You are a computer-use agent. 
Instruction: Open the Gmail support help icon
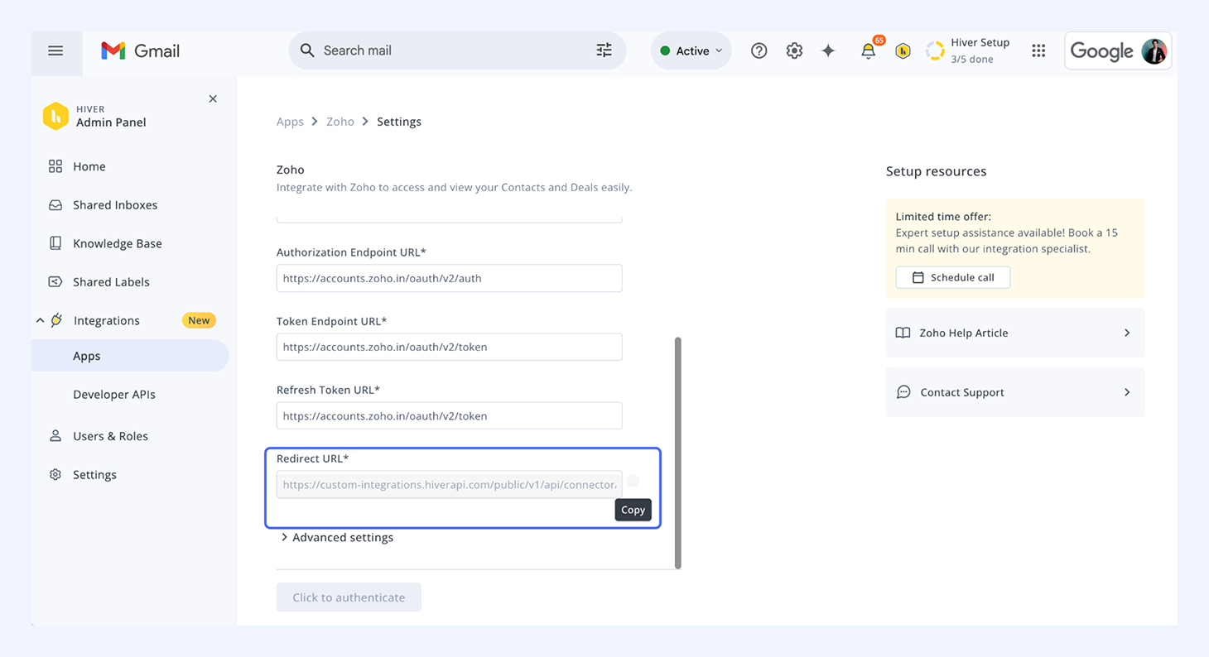click(x=759, y=51)
